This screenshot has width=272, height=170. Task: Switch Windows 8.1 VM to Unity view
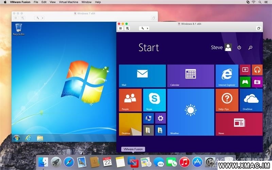259,28
